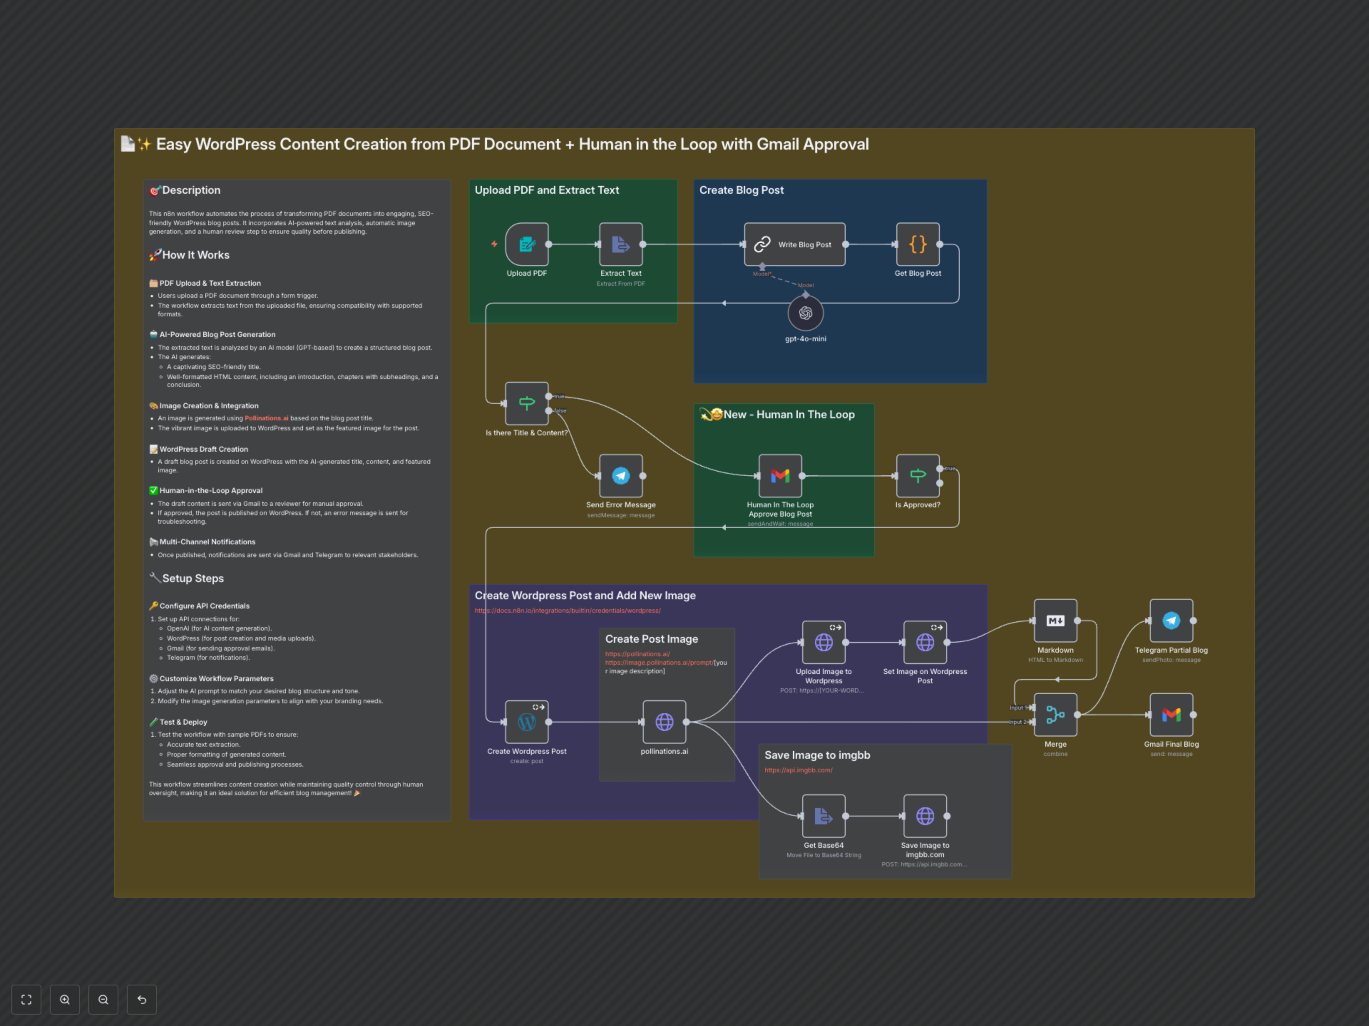Open the Gmail Final Blog node
The image size is (1369, 1026).
1171,715
